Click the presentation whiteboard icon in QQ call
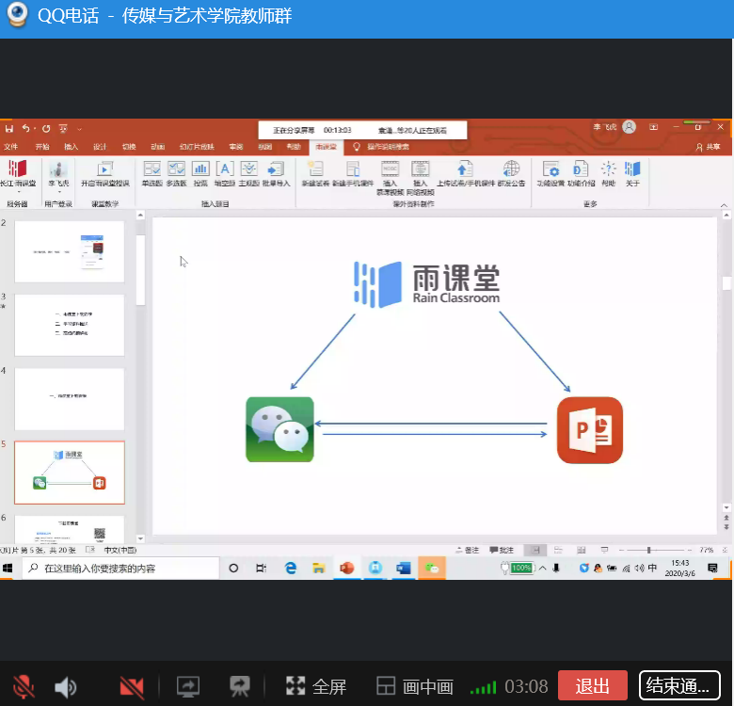This screenshot has width=734, height=706. (240, 687)
